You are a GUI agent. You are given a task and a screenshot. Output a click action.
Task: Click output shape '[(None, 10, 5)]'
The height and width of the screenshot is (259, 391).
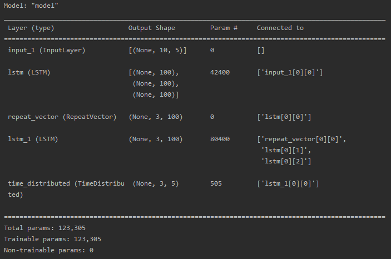tap(157, 50)
